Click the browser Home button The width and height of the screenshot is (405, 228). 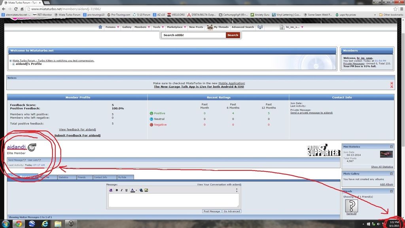22,9
